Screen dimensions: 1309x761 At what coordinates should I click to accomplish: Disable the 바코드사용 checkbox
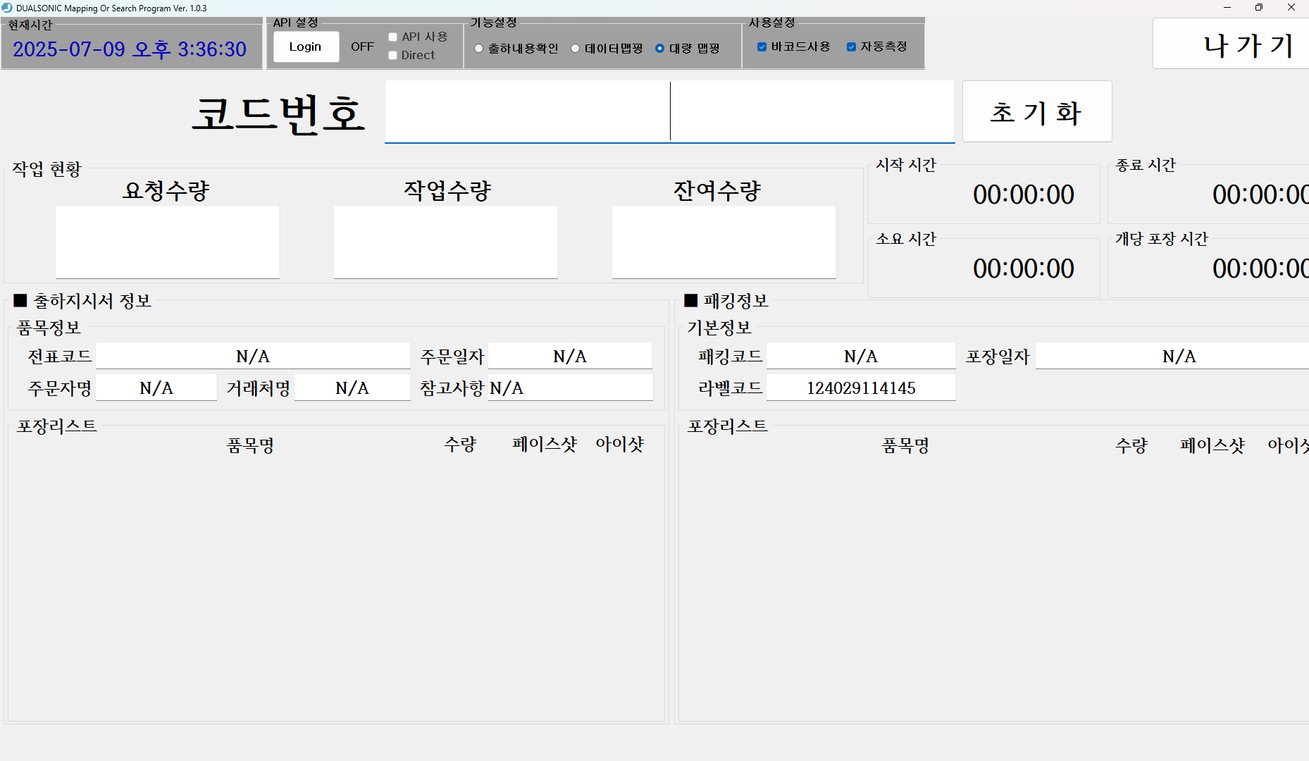762,47
